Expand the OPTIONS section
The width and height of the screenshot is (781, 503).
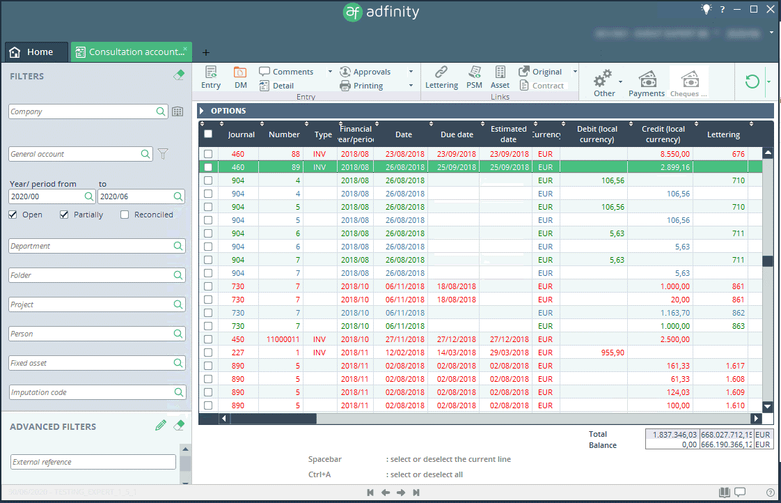pos(202,111)
